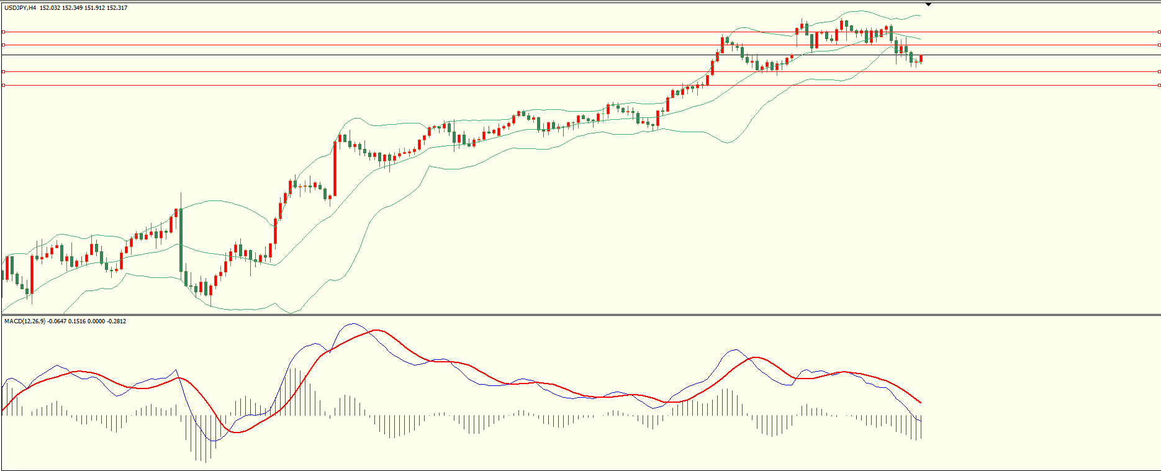Image resolution: width=1161 pixels, height=471 pixels.
Task: Select left handle of third red horizontal line
Action: tap(3, 71)
